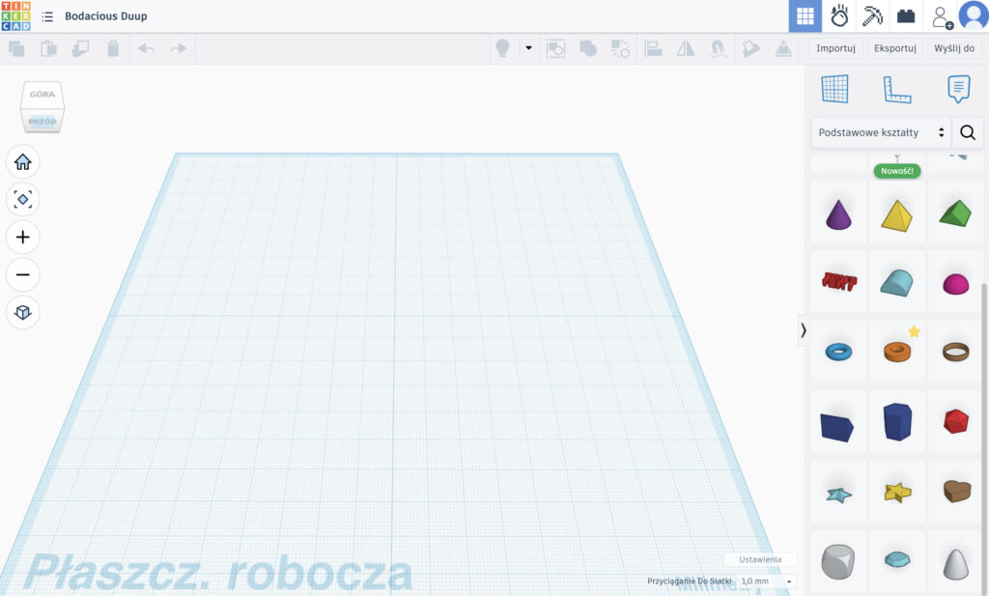Click the Home view icon
The image size is (989, 596).
coord(22,161)
